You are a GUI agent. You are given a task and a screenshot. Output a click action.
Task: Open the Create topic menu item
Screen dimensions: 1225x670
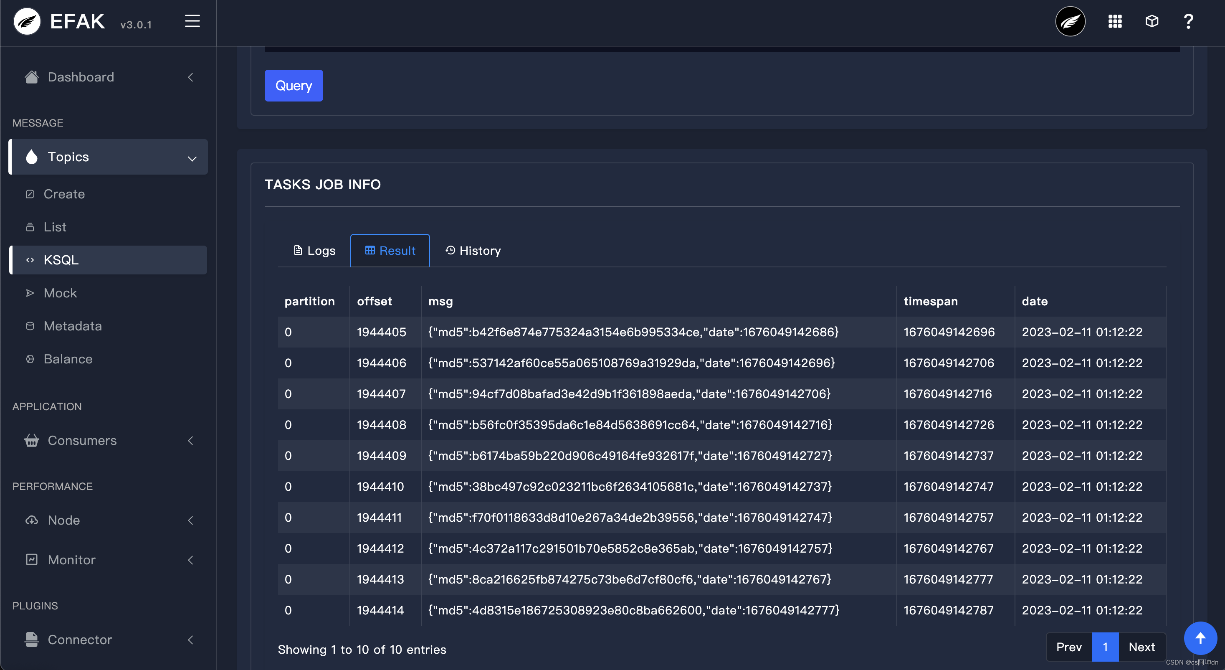tap(108, 194)
